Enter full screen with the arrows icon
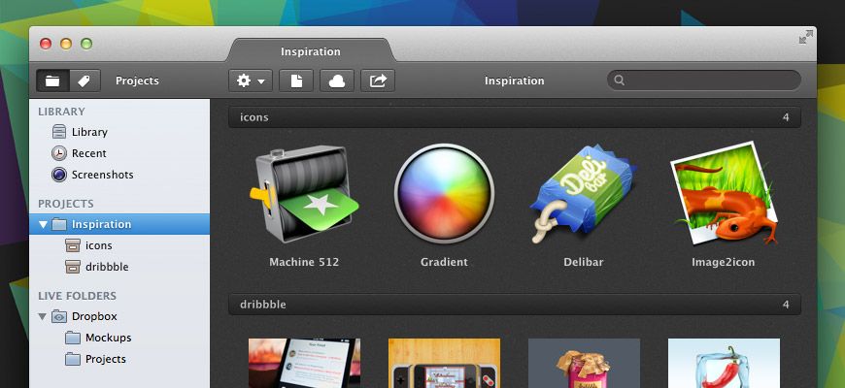 pyautogui.click(x=805, y=37)
